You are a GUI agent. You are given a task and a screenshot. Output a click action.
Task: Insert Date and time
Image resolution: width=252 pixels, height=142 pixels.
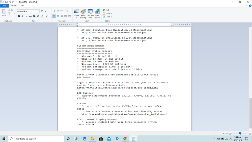pyautogui.click(x=90, y=14)
